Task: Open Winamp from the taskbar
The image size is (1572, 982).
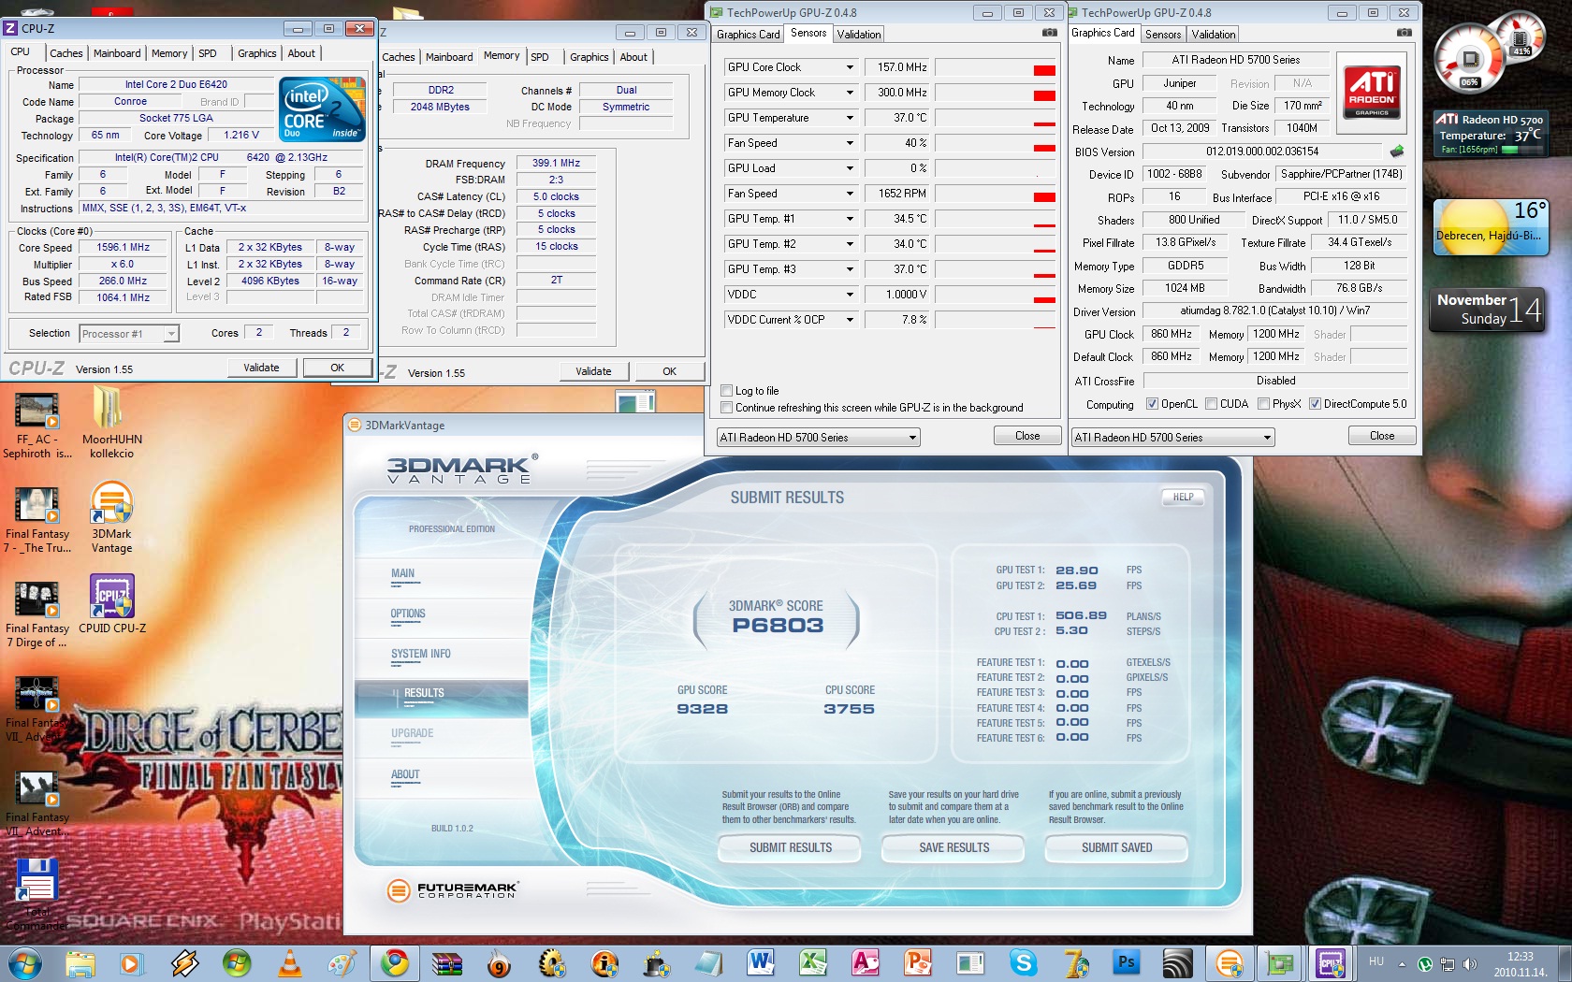Action: (x=185, y=962)
